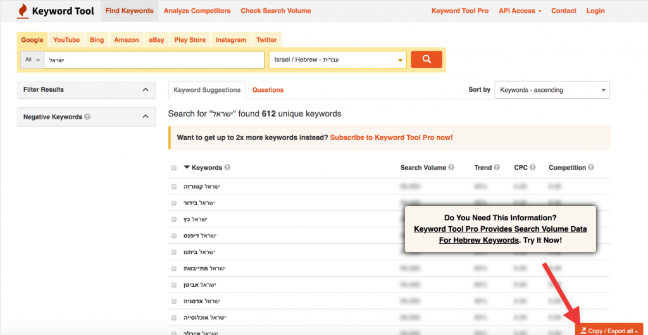Viewport: 648px width, 335px height.
Task: Click Subscribe to Keyword Tool Pro now link
Action: click(391, 137)
